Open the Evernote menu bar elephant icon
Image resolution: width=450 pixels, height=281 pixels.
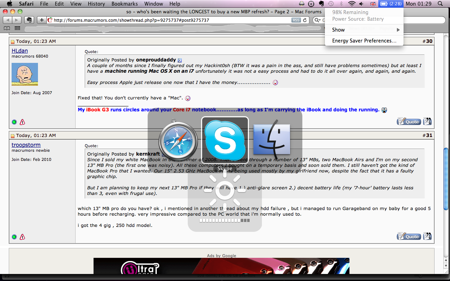[x=321, y=4]
